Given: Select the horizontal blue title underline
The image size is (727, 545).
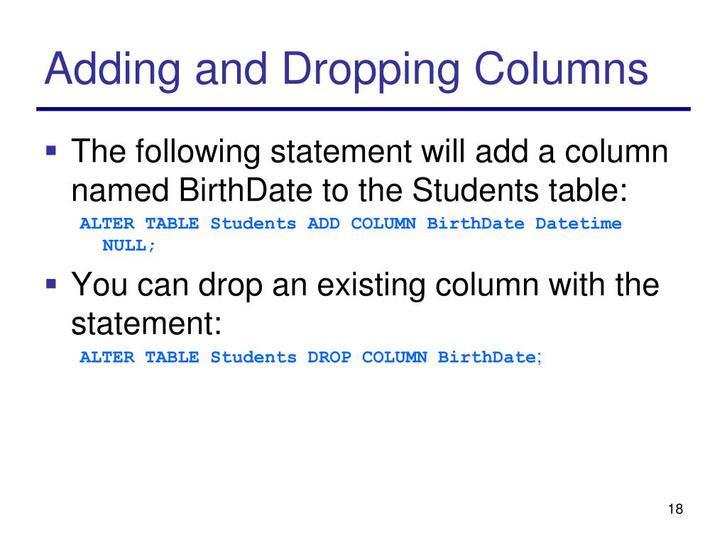Looking at the screenshot, I should (363, 109).
